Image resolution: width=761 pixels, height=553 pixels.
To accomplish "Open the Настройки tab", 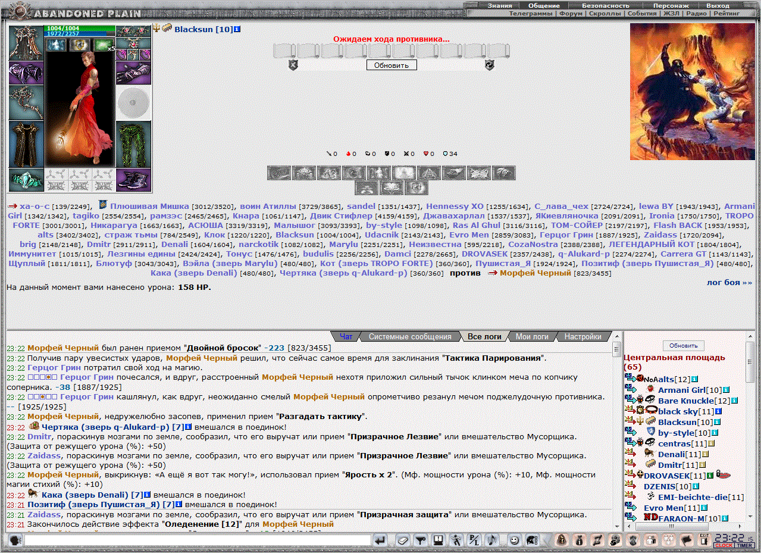I will [x=583, y=336].
